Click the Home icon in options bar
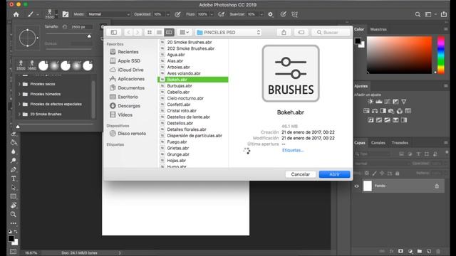Viewport: 456px width, 256px height. click(16, 14)
